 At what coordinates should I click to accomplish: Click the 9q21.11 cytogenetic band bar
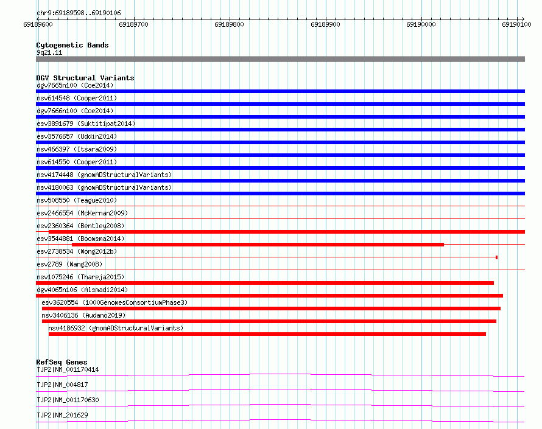point(280,59)
